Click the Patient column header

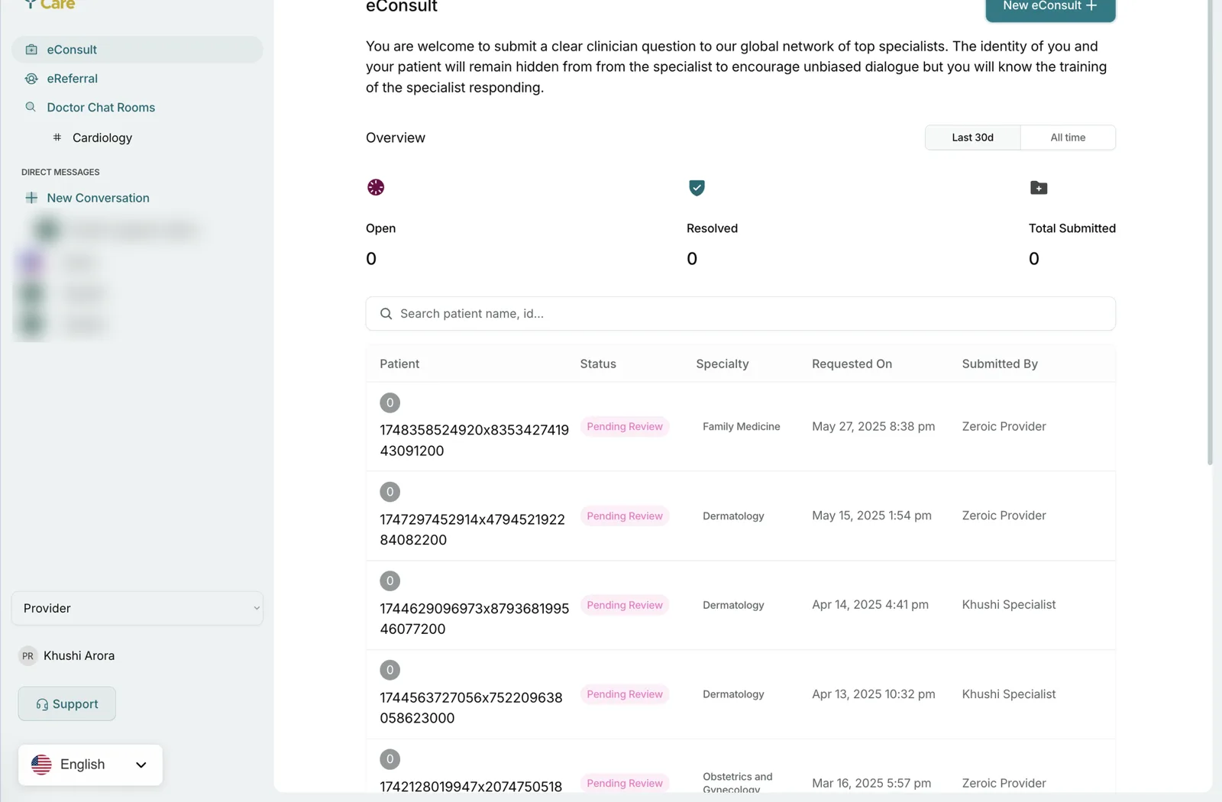[x=399, y=364]
